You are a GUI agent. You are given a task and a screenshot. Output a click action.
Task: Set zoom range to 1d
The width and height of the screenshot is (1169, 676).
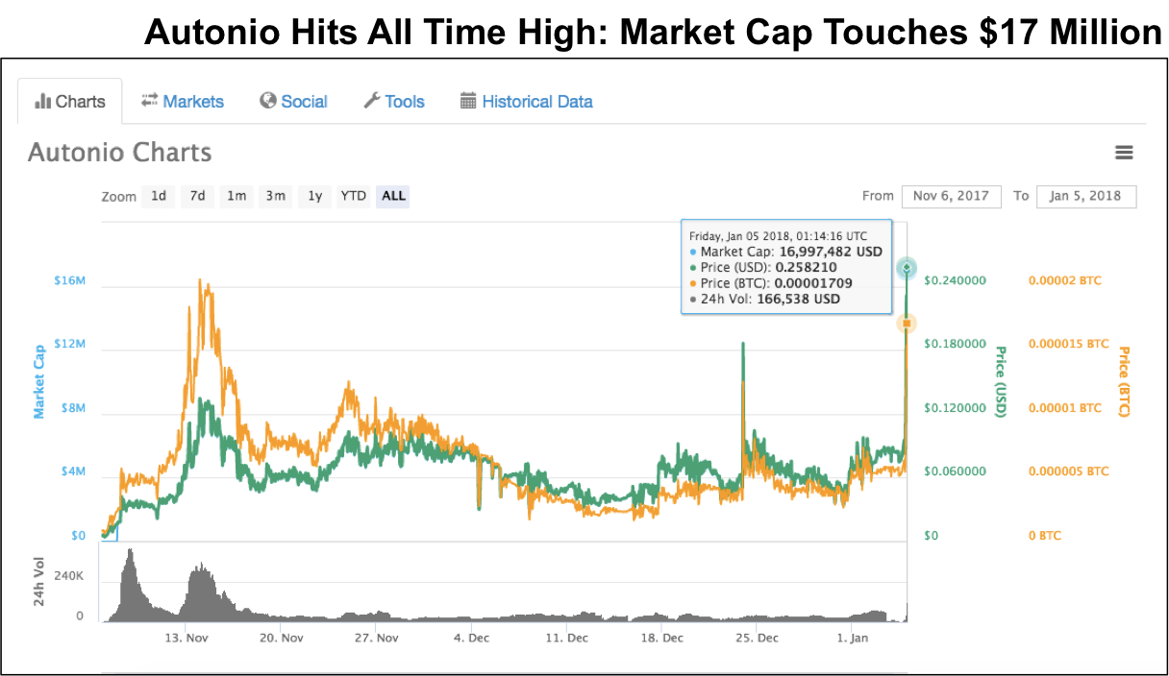point(159,196)
